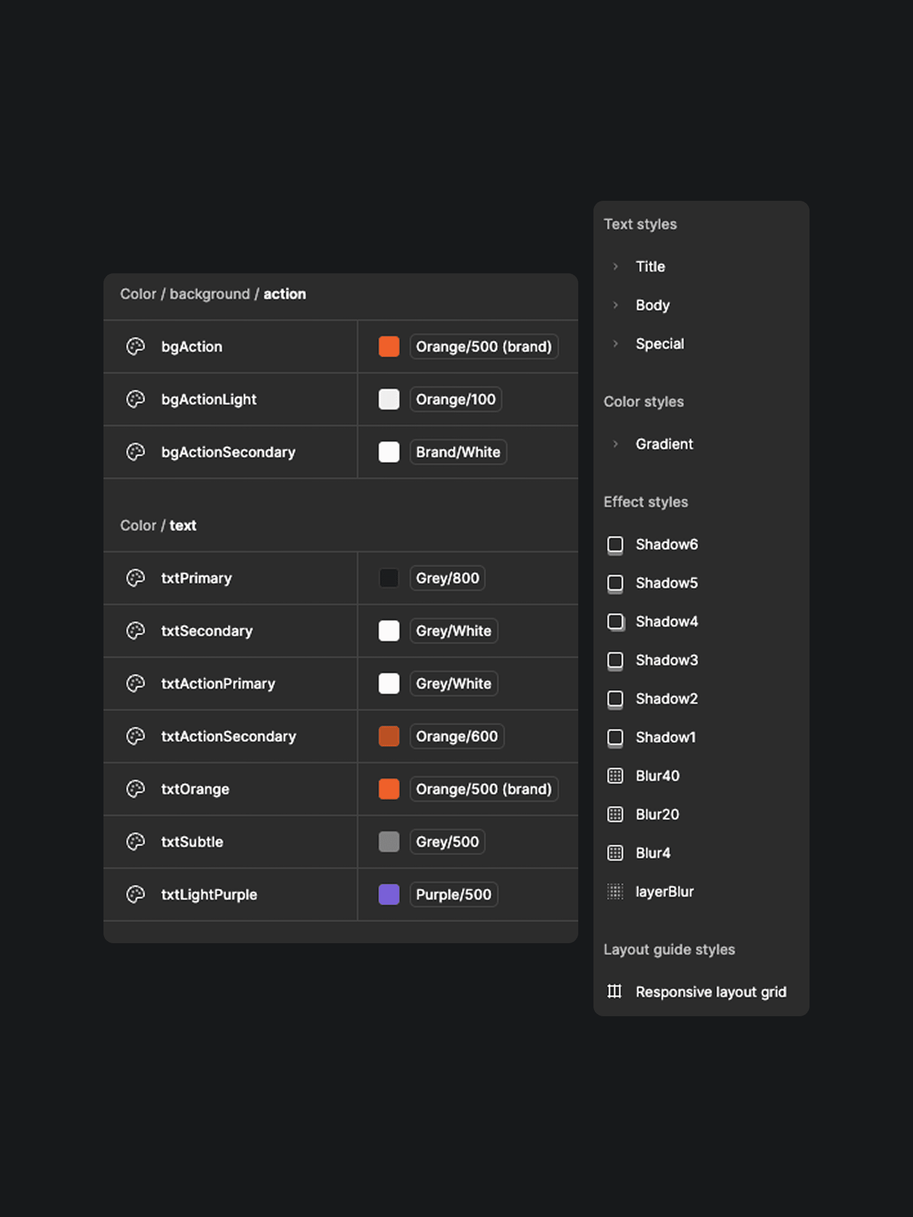The width and height of the screenshot is (913, 1217).
Task: Click the Blur20 background blur icon
Action: (x=615, y=814)
